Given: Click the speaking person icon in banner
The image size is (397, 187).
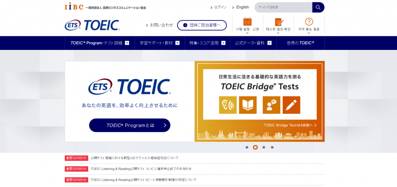Looking at the screenshot, I should tap(271, 105).
